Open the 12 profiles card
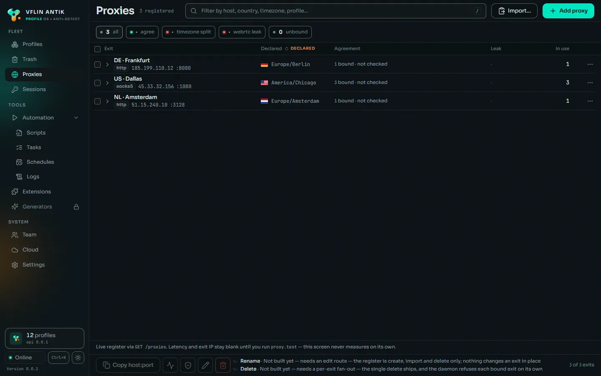Viewport: 601px width, 376px height. point(45,338)
